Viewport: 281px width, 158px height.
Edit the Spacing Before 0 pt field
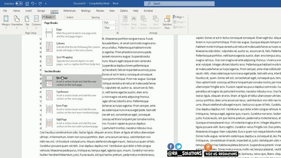(x=109, y=22)
